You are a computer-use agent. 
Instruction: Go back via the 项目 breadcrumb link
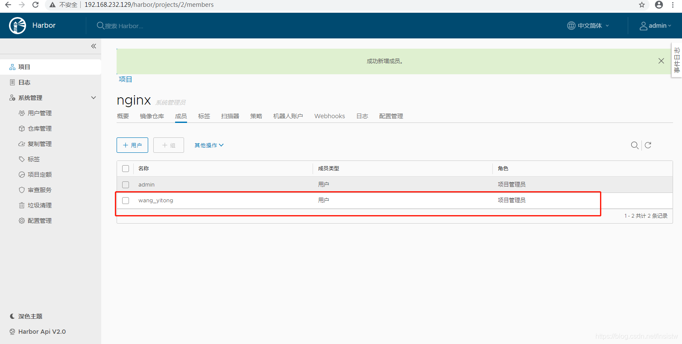[x=126, y=79]
